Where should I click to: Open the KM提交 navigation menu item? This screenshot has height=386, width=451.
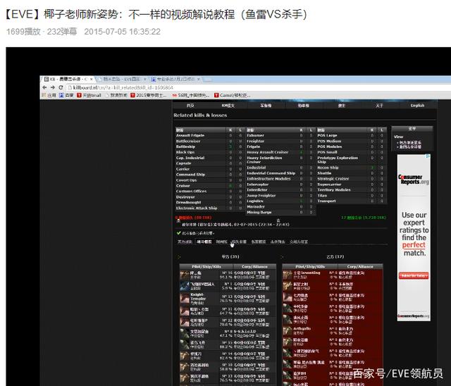[x=228, y=105]
